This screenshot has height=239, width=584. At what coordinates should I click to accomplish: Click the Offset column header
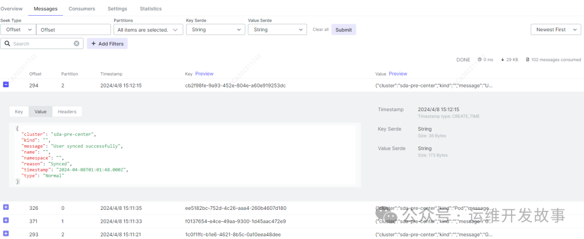coord(35,74)
